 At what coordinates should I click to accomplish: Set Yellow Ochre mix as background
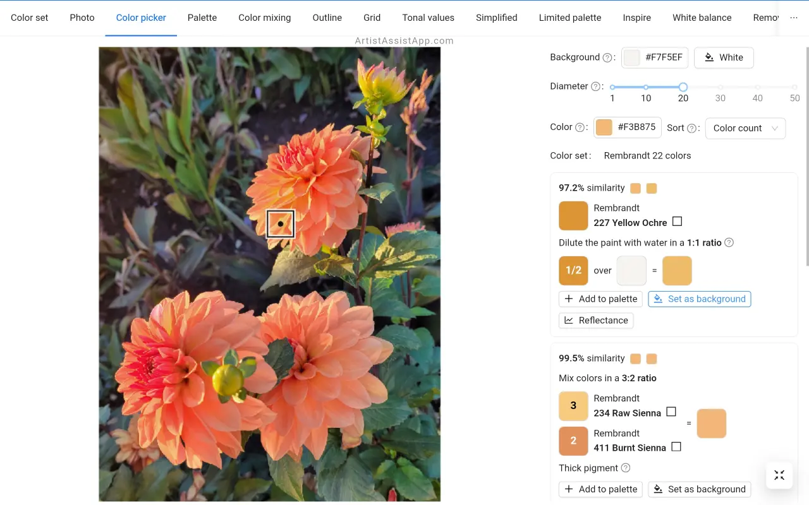(x=700, y=299)
